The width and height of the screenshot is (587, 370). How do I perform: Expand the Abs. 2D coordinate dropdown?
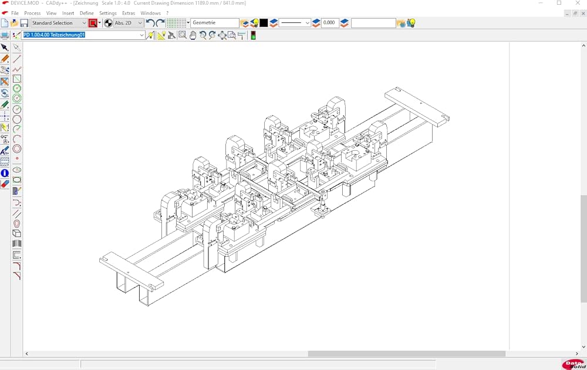coord(140,23)
